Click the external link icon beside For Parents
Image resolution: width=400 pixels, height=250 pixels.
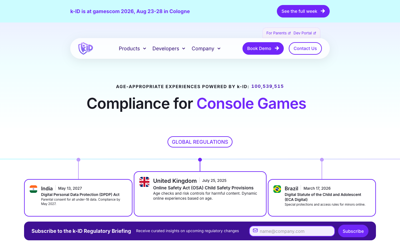289,33
